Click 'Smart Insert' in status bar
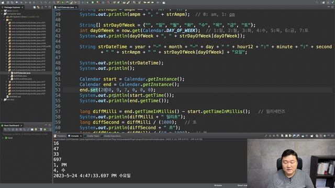Viewport: 335px width, 188px height. coord(242,185)
